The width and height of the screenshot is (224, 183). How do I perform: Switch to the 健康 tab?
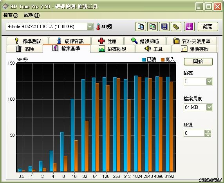pos(107,41)
